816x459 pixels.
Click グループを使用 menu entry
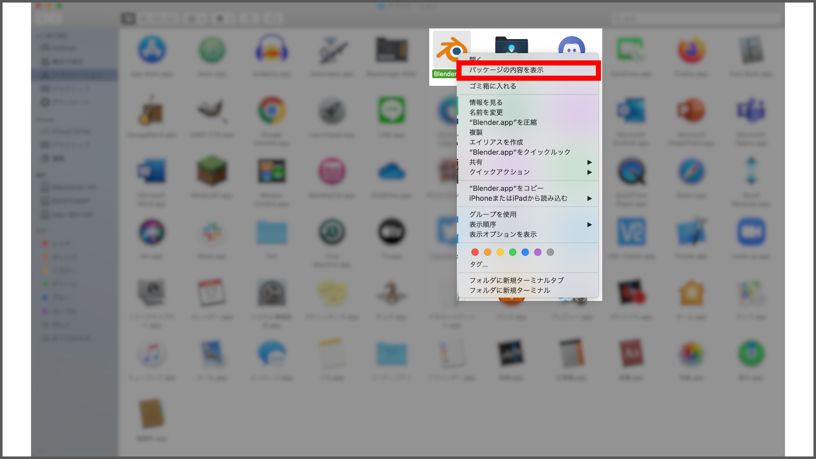pos(528,215)
